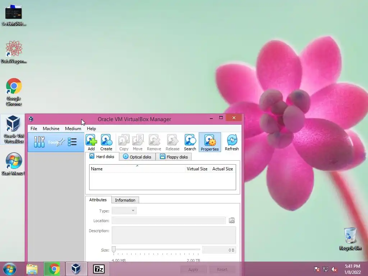Click the Copy disk toolbar icon
This screenshot has width=368, height=276.
(124, 142)
